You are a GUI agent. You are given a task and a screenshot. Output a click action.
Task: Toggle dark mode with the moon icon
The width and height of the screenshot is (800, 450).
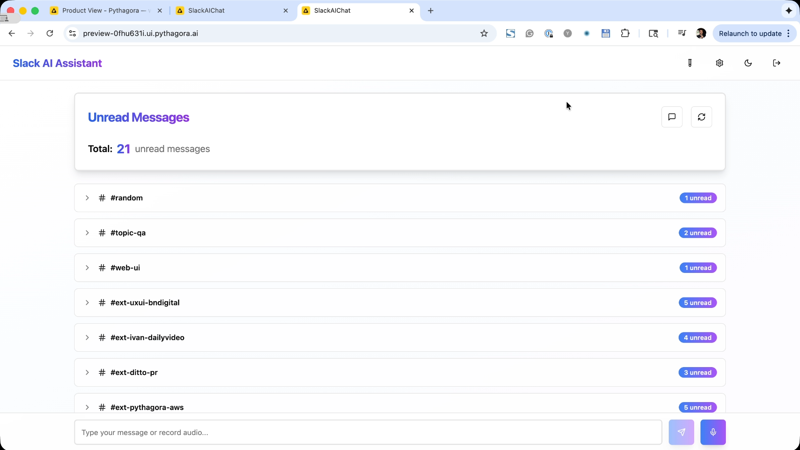pyautogui.click(x=748, y=63)
